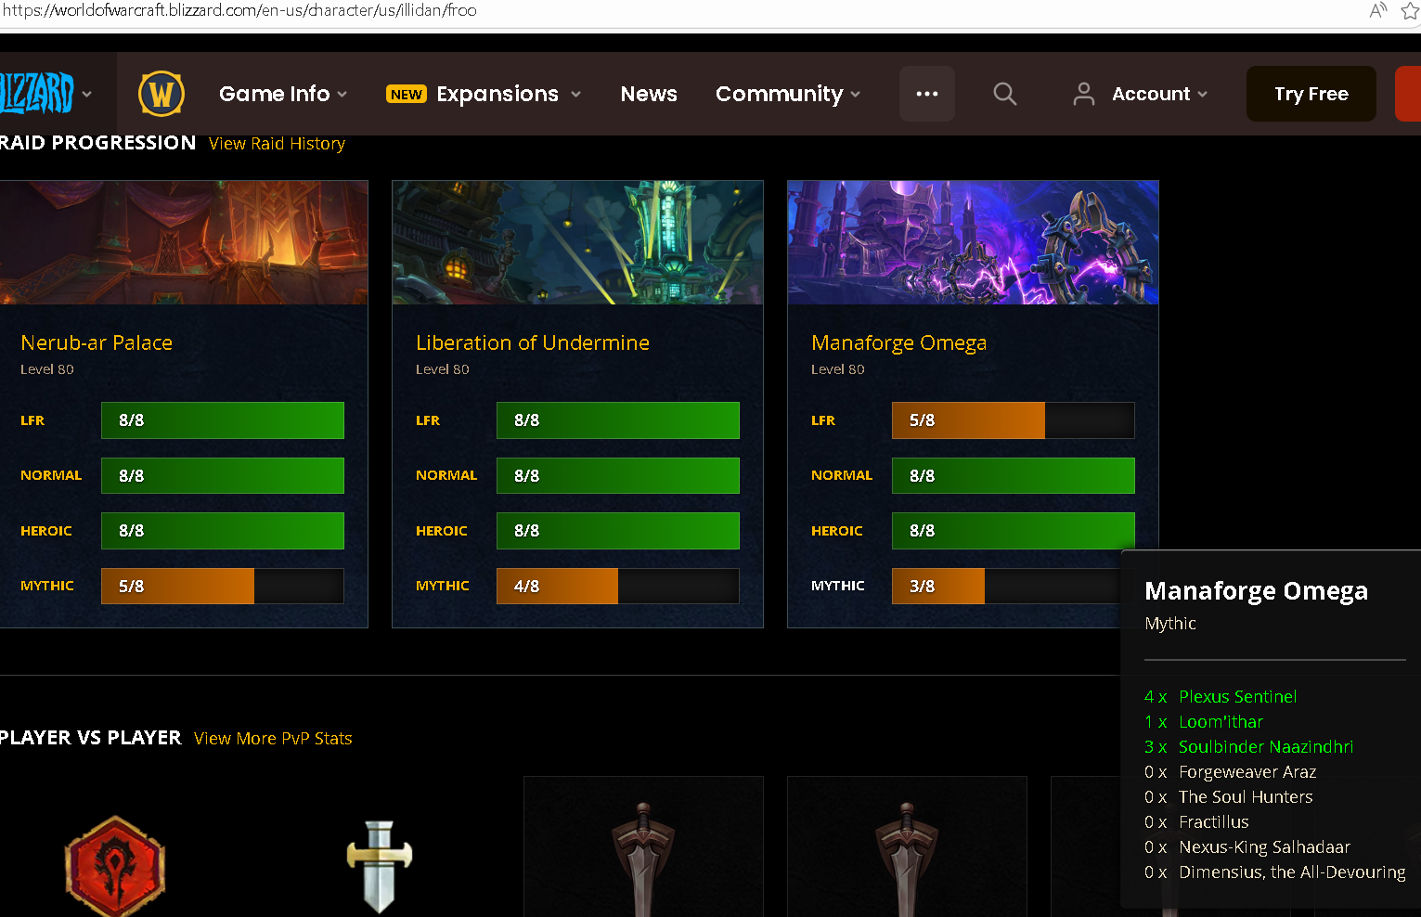The width and height of the screenshot is (1421, 917).
Task: Click "Level 80" under Liberation of Undermine
Action: pyautogui.click(x=443, y=369)
